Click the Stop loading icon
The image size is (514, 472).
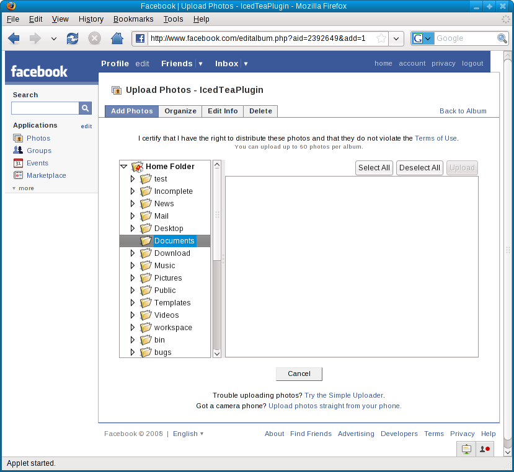point(94,38)
